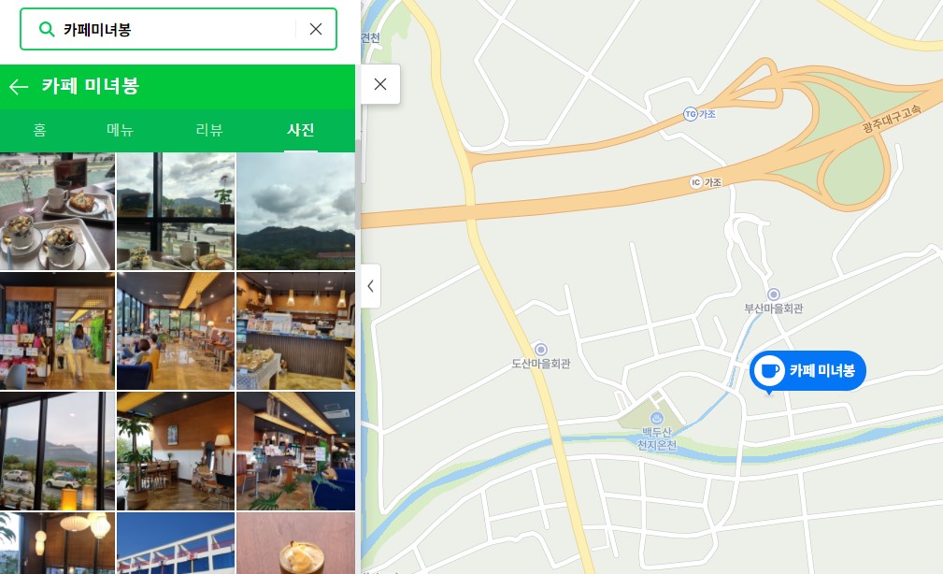Open photo of cloudy mountain landscape

[296, 211]
